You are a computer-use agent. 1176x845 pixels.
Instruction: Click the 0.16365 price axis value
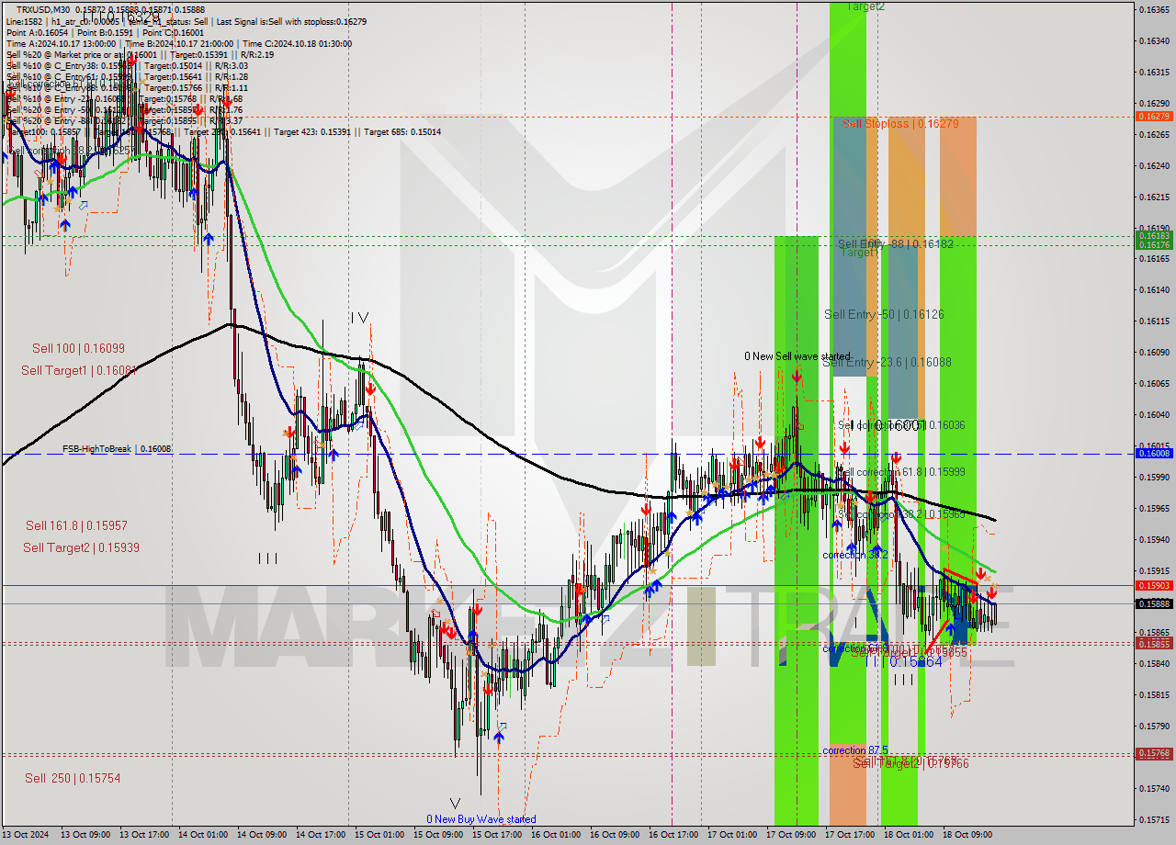click(x=1153, y=9)
